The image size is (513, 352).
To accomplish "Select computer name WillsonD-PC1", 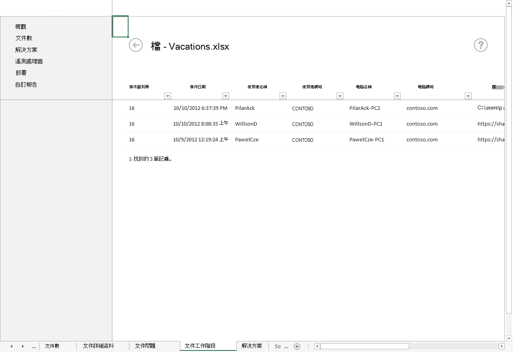I will click(366, 124).
